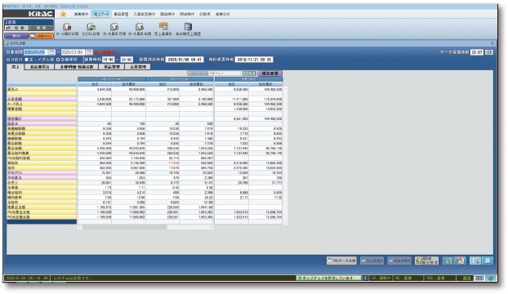Click the yellow star favorites icon

63,14
